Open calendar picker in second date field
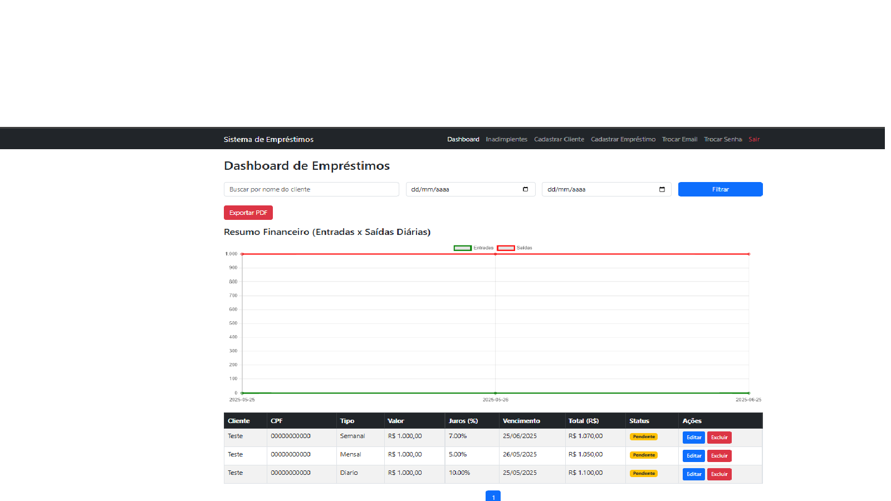 (x=662, y=189)
